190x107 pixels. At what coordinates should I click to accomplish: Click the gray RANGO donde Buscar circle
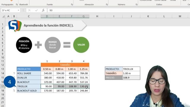(53, 45)
